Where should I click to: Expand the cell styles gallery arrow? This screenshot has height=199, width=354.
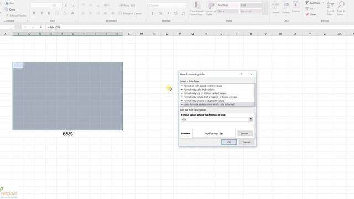coord(265,9)
